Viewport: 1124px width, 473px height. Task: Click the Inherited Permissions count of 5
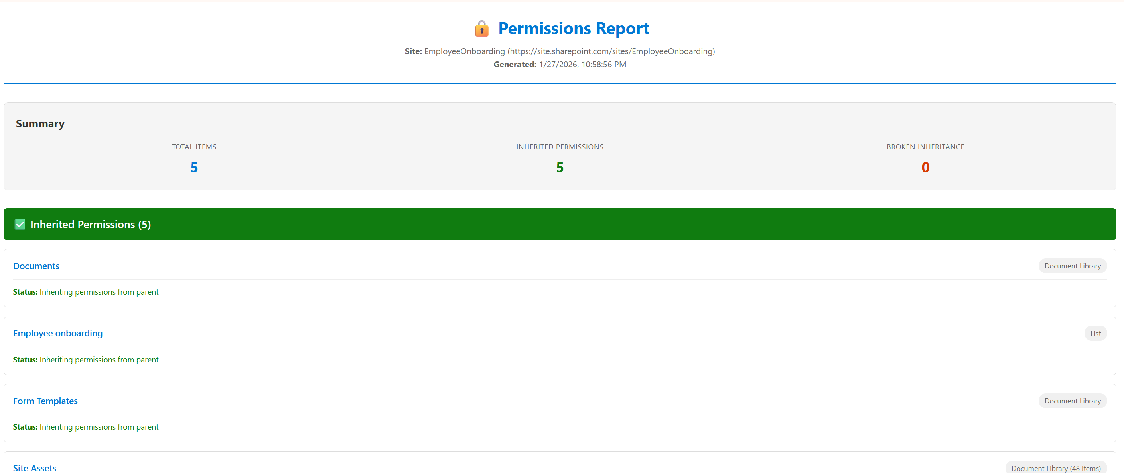click(560, 167)
